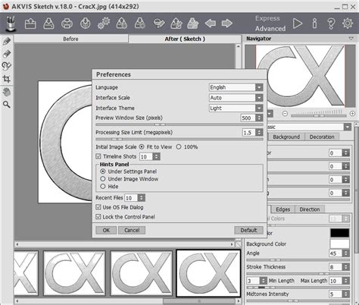Select the crop tool
This screenshot has width=359, height=305.
pyautogui.click(x=7, y=79)
